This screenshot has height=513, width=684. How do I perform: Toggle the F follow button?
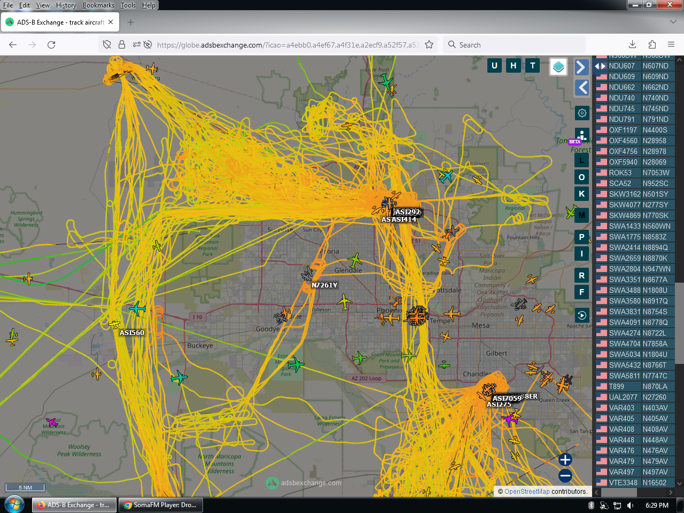pyautogui.click(x=582, y=292)
